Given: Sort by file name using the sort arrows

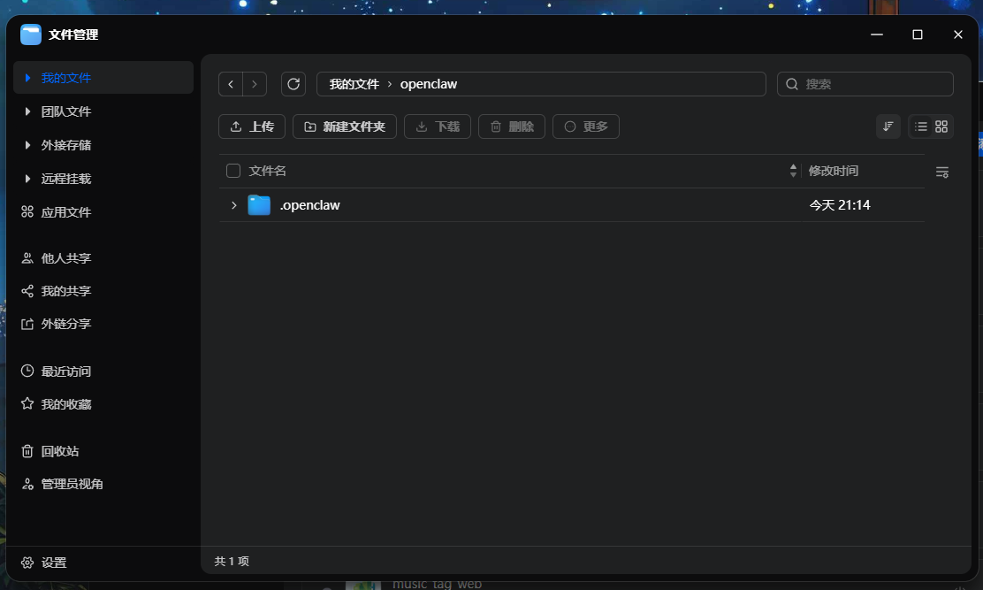Looking at the screenshot, I should pyautogui.click(x=793, y=171).
